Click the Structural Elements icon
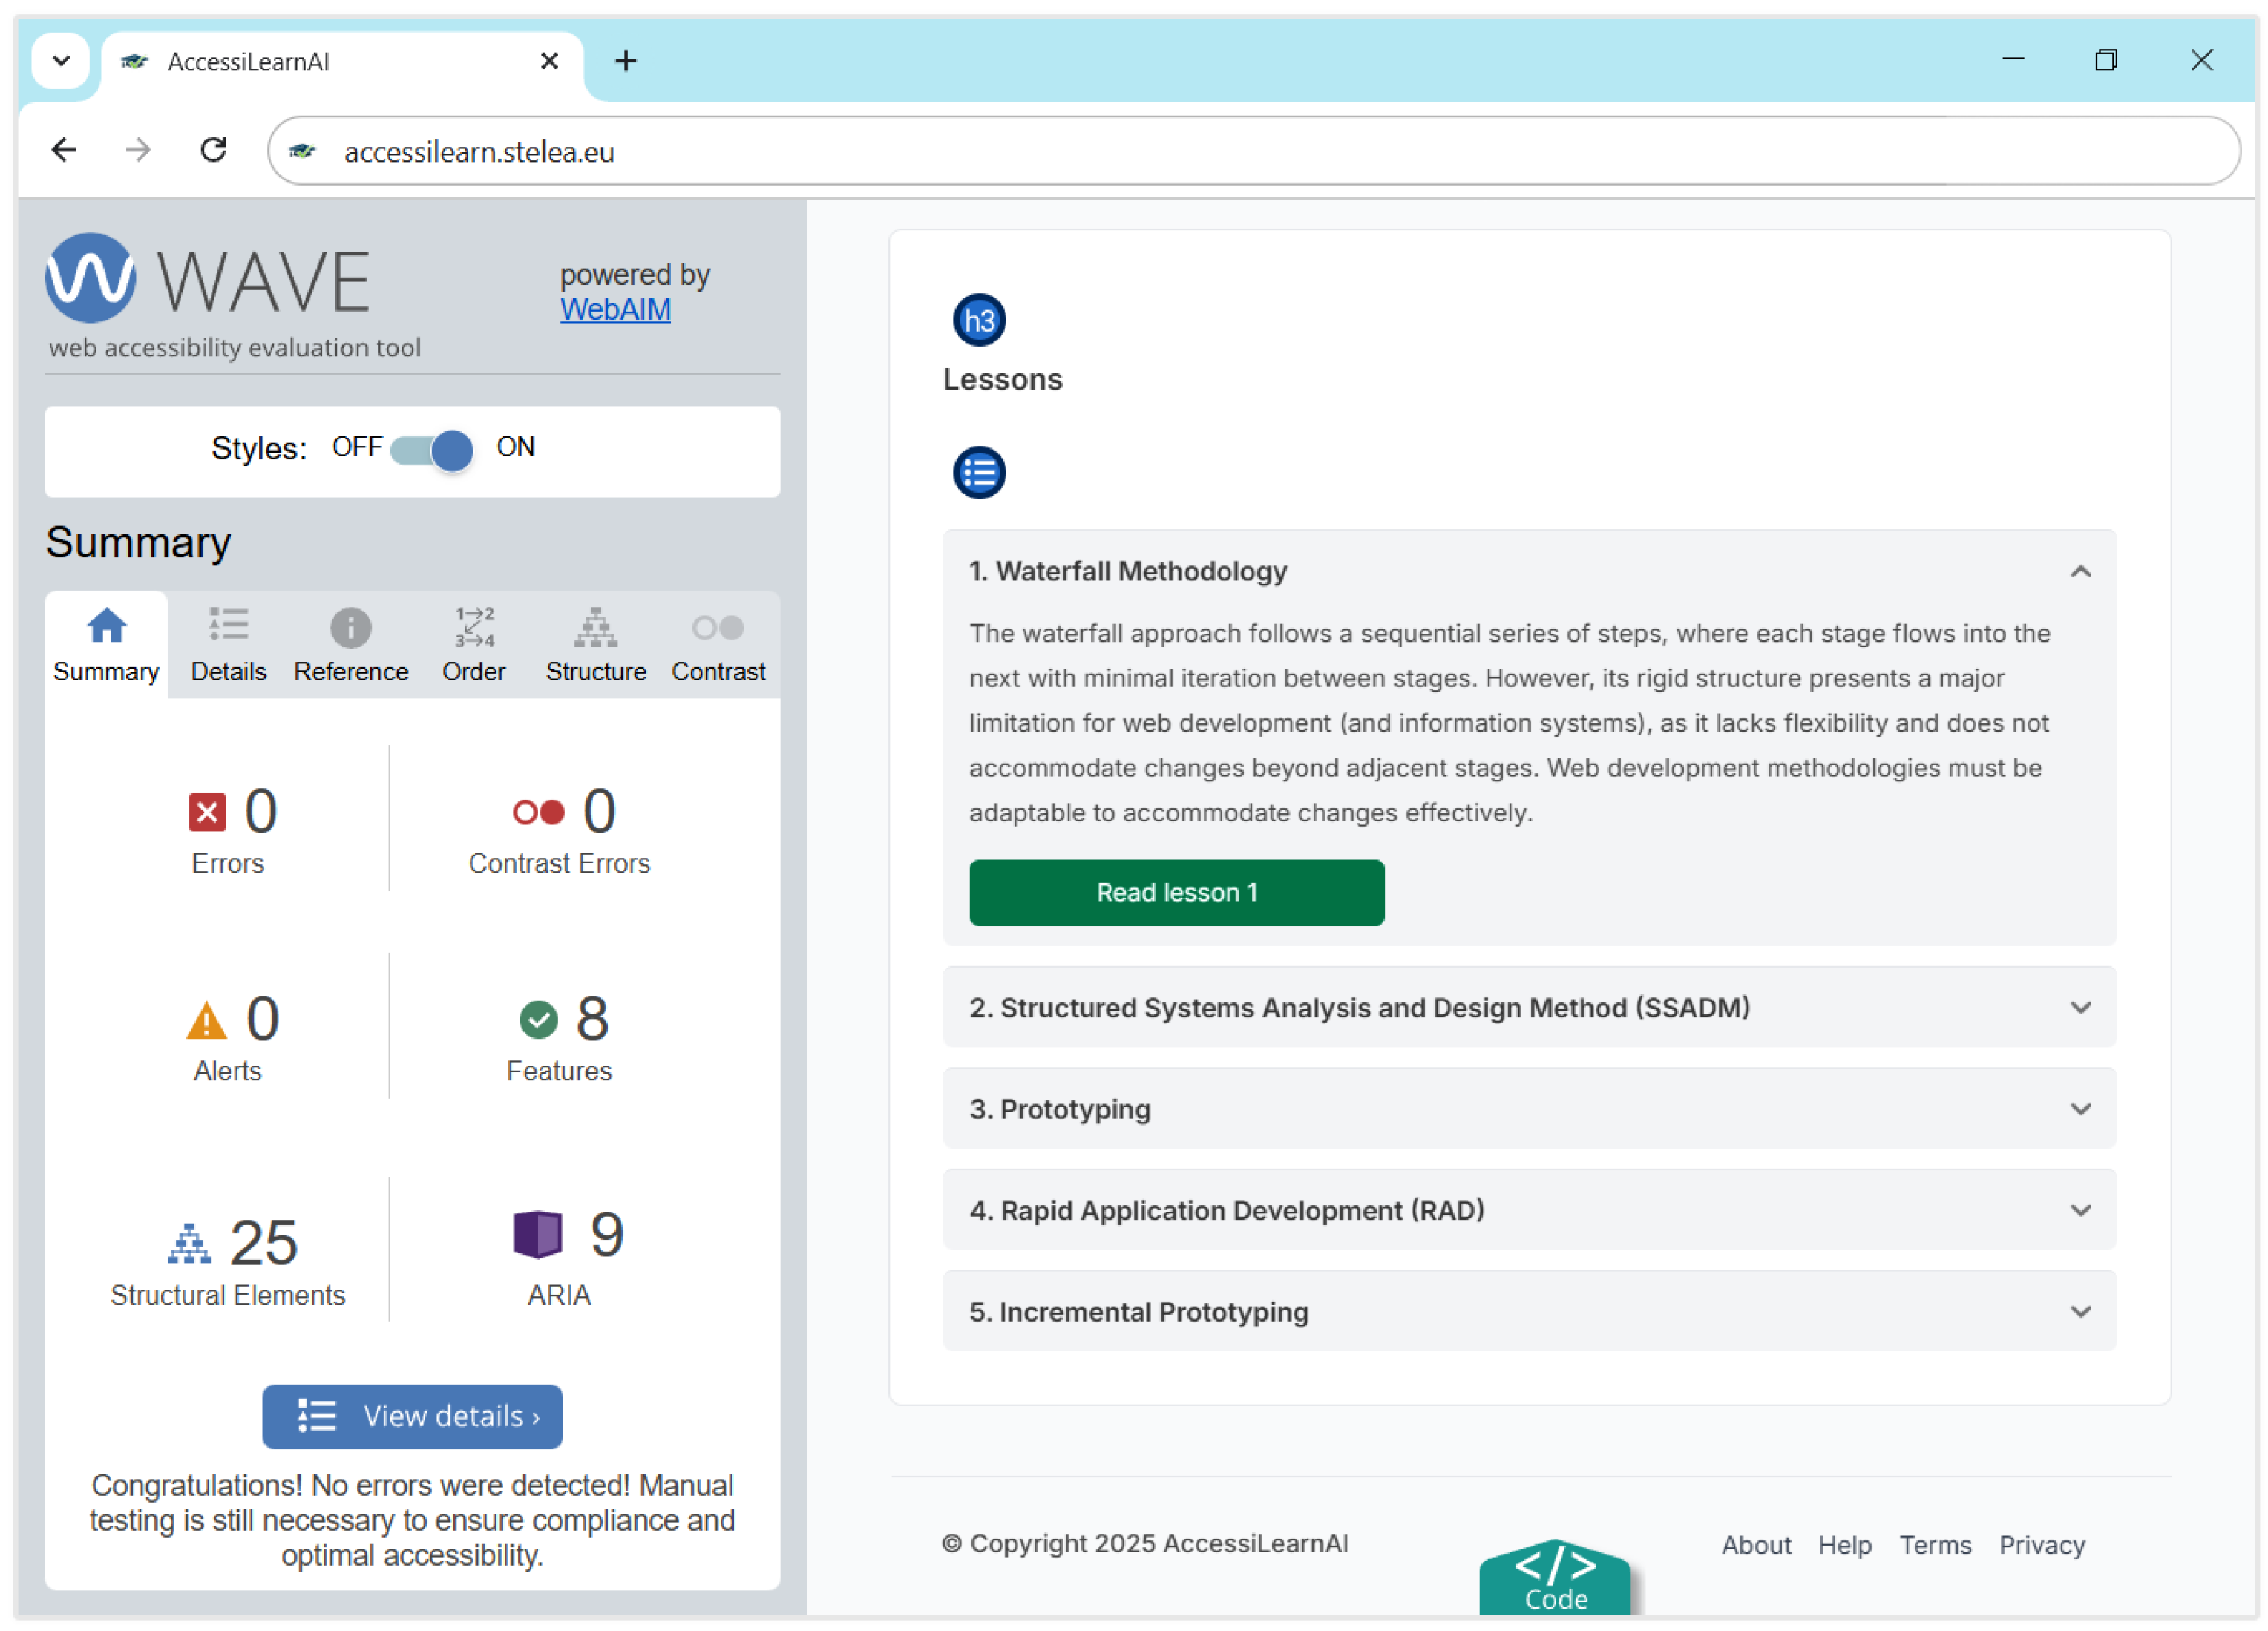Image resolution: width=2268 pixels, height=1631 pixels. [189, 1244]
